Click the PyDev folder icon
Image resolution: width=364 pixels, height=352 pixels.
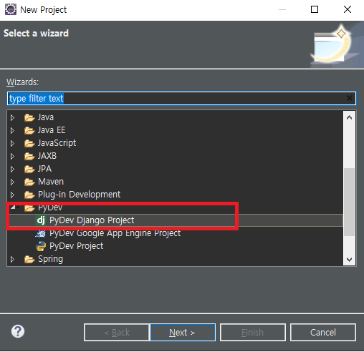29,208
